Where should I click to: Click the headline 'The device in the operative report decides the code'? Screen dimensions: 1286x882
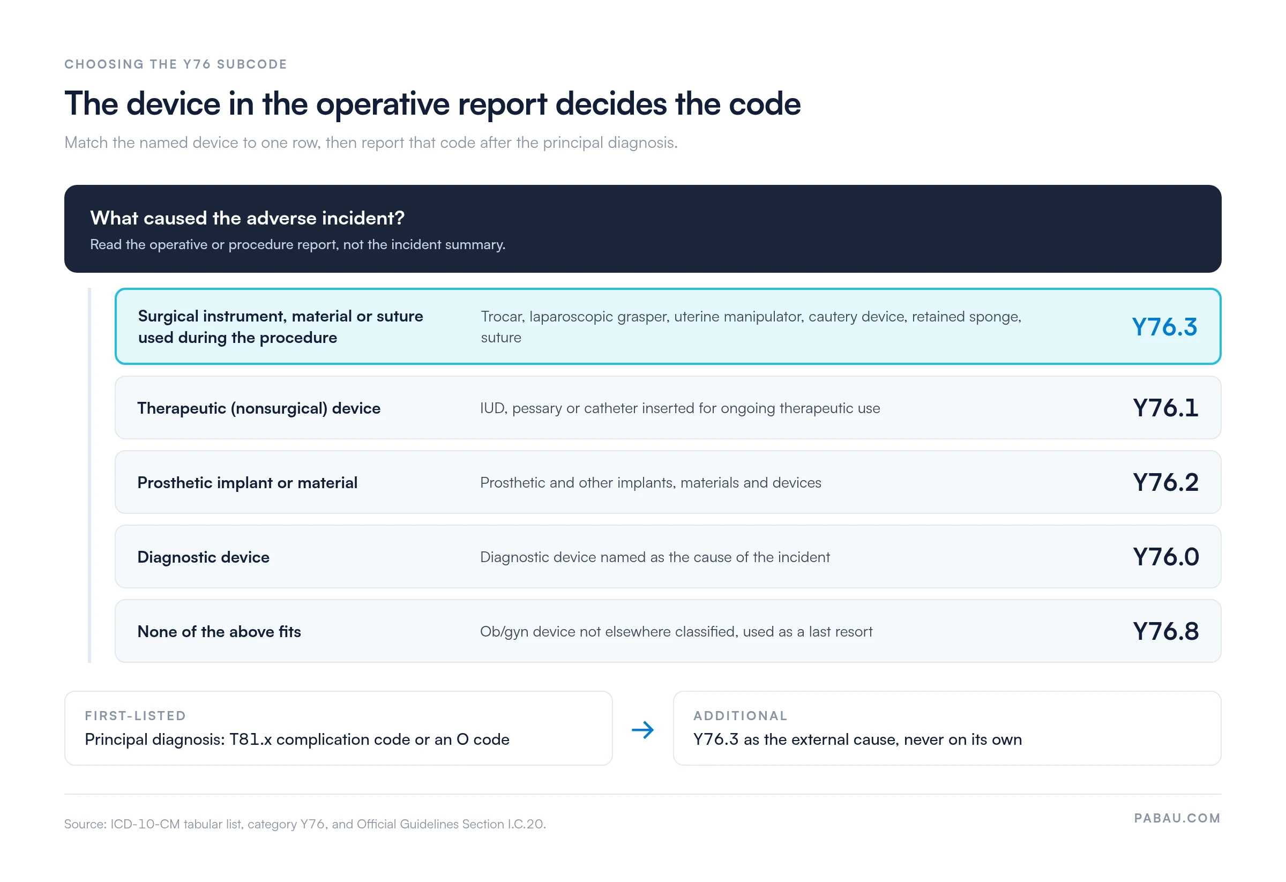click(432, 103)
